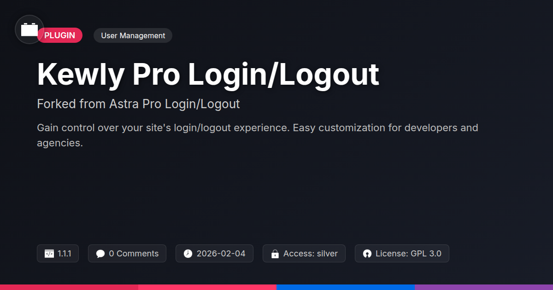The width and height of the screenshot is (553, 290).
Task: Click the purple bottom color stripe
Action: click(x=484, y=287)
